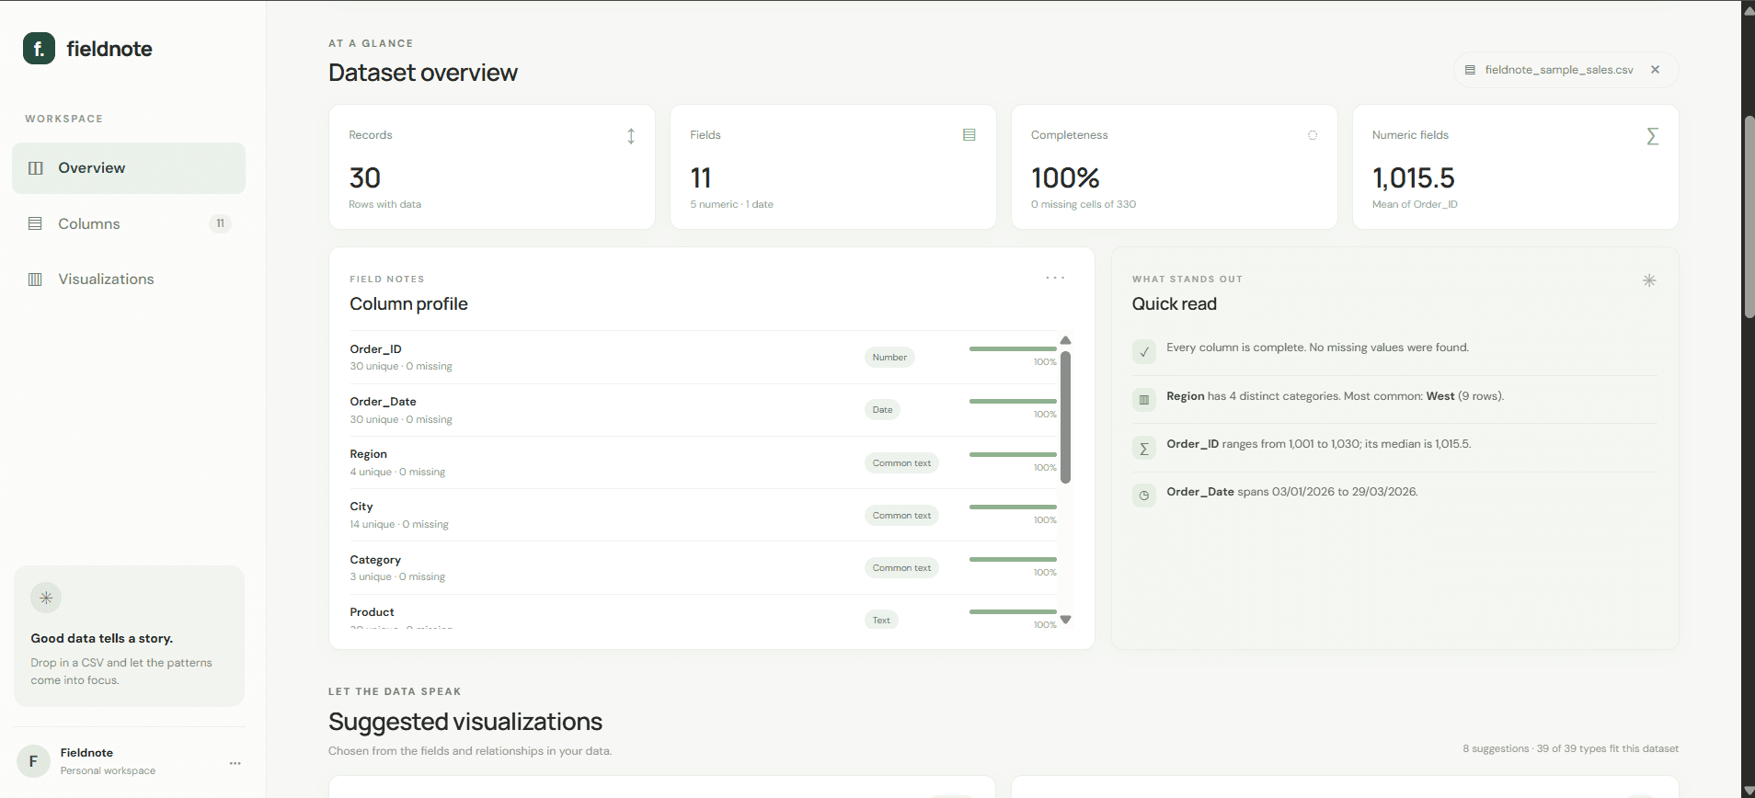The width and height of the screenshot is (1755, 798).
Task: Click the Column profile scrollbar thumb
Action: [1066, 416]
